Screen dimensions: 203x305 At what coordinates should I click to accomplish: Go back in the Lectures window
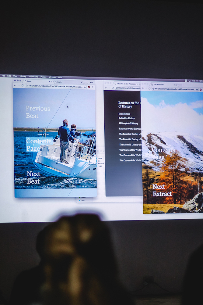point(106,88)
